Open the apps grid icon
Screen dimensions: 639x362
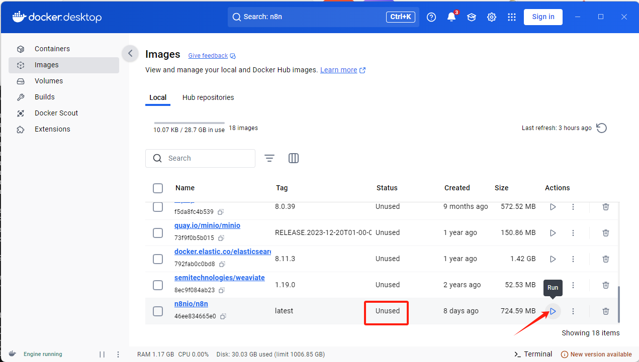[x=512, y=17]
